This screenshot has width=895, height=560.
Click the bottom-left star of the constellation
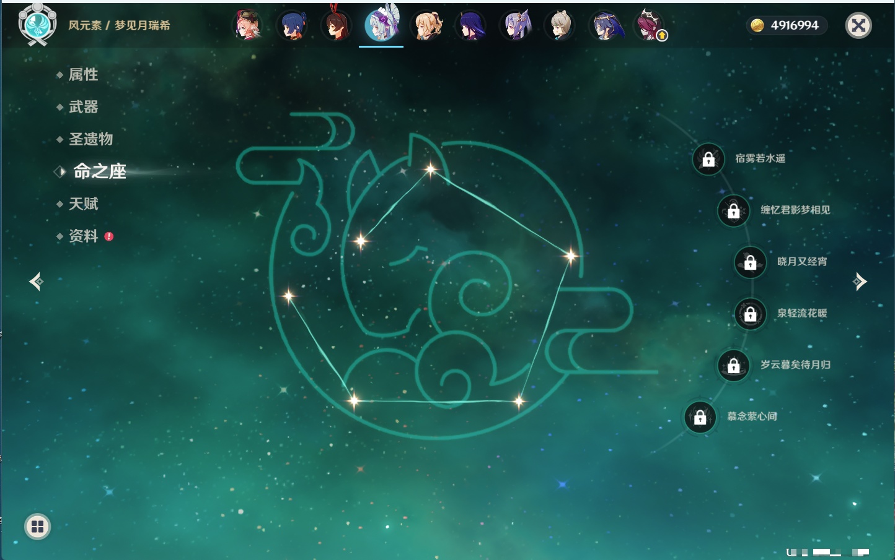click(354, 400)
